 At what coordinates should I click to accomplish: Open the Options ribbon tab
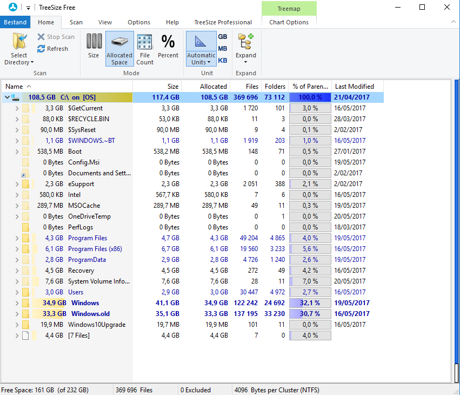139,22
